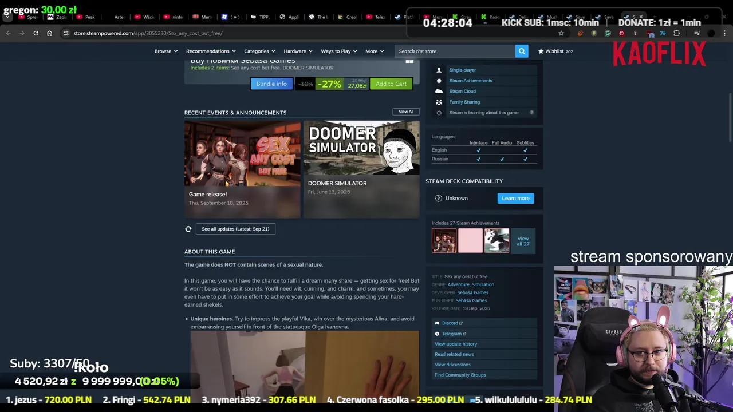Open the Game release! event card
Screen dimensions: 733x412
pyautogui.click(x=242, y=169)
